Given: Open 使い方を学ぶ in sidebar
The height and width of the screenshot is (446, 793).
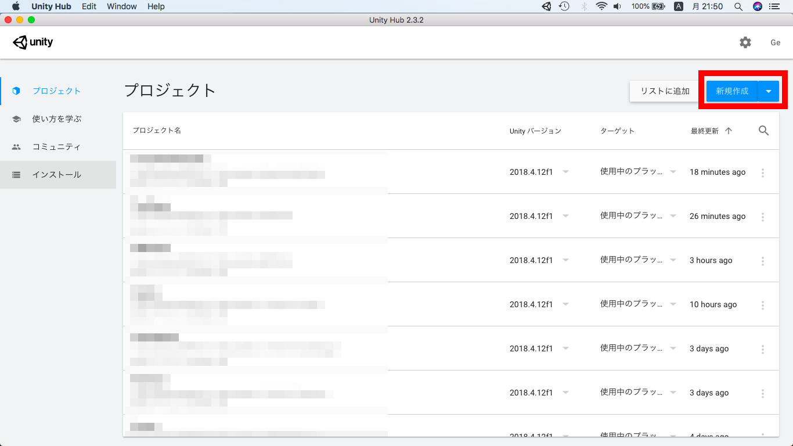Looking at the screenshot, I should (58, 119).
